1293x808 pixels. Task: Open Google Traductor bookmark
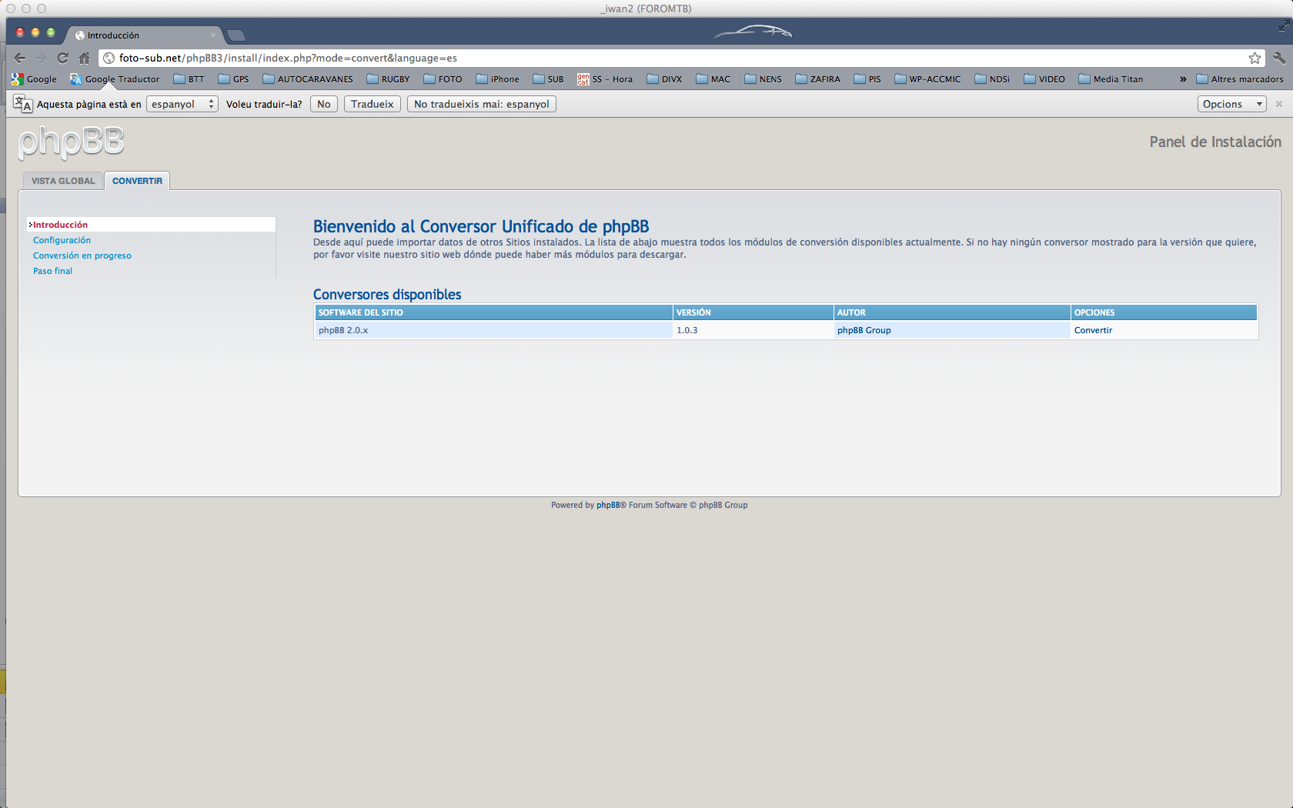tap(115, 79)
